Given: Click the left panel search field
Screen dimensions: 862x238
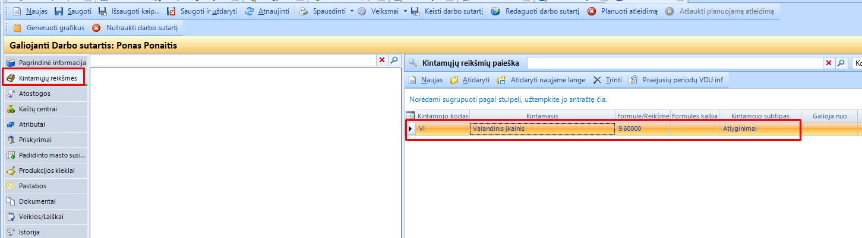Looking at the screenshot, I should tap(233, 60).
